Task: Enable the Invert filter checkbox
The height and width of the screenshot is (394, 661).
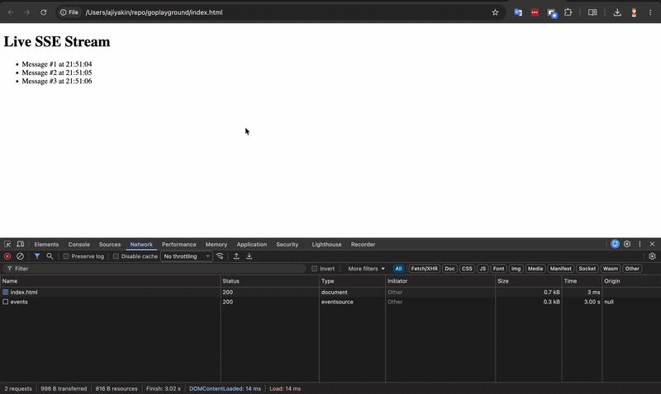Action: pos(315,268)
